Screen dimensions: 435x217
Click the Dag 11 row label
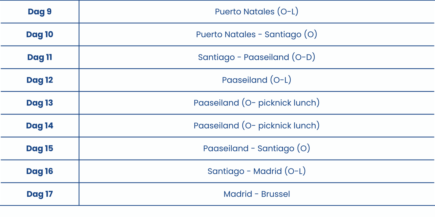[x=40, y=57]
